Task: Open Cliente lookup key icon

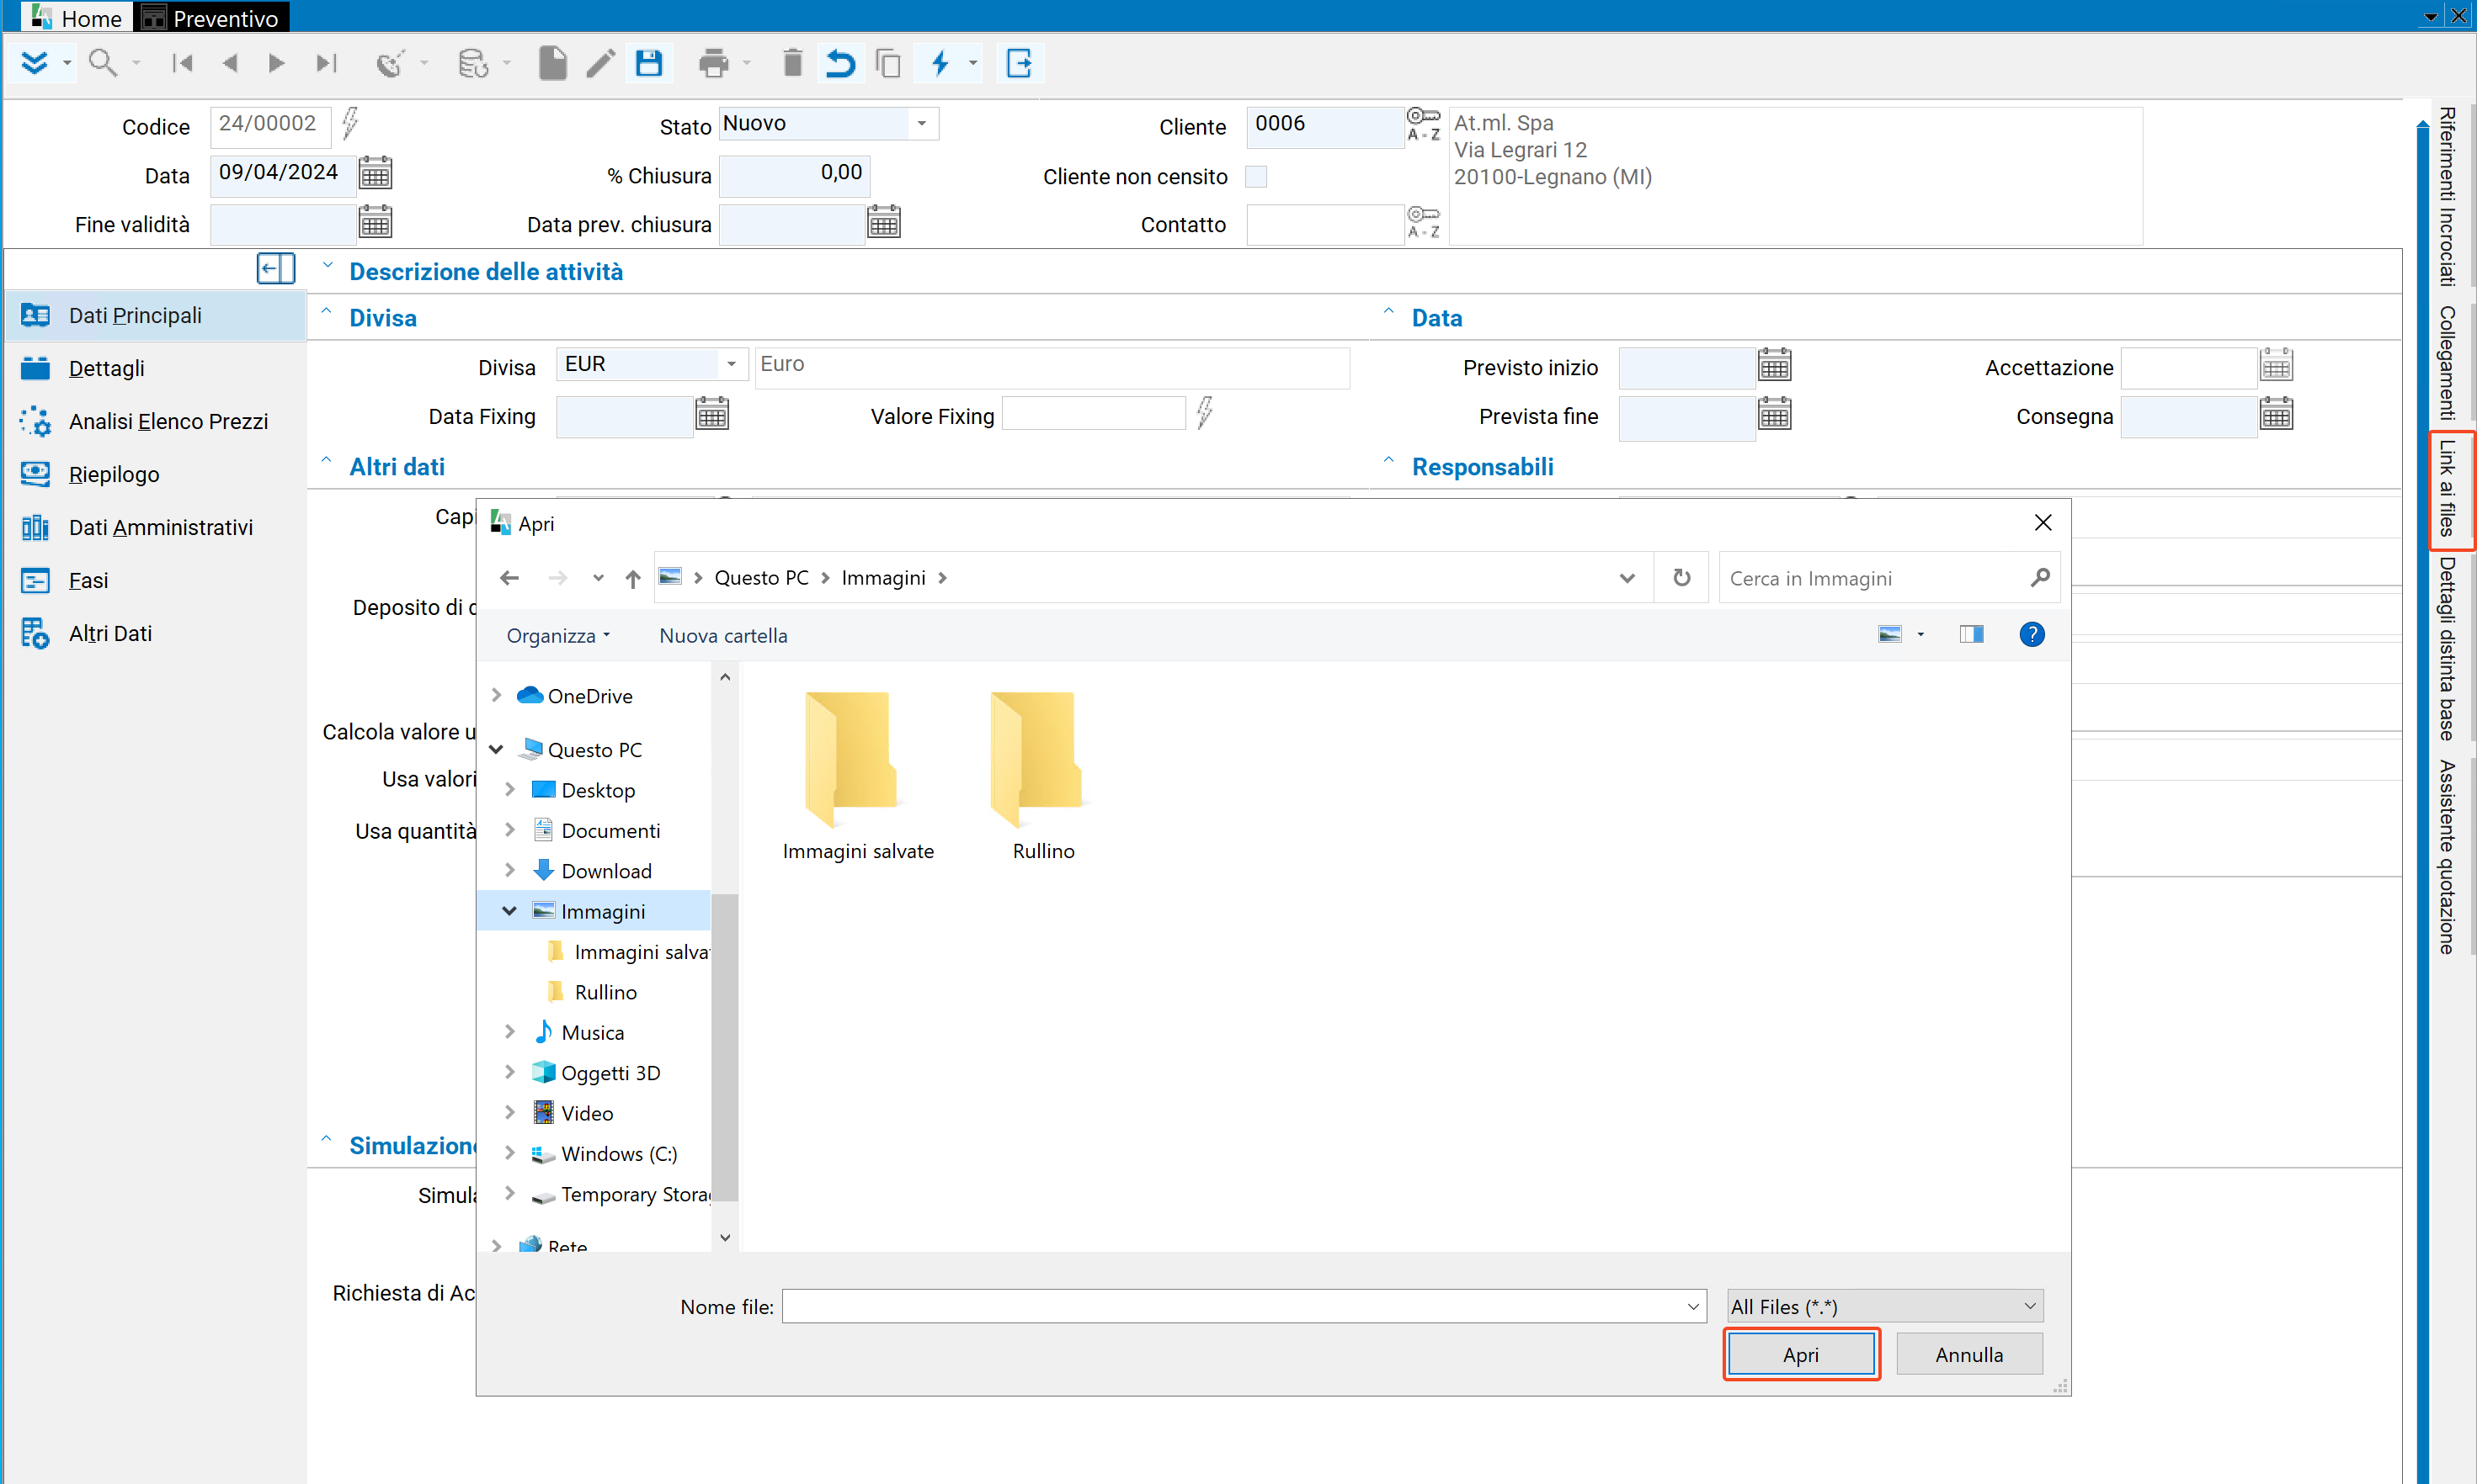Action: pyautogui.click(x=1423, y=124)
